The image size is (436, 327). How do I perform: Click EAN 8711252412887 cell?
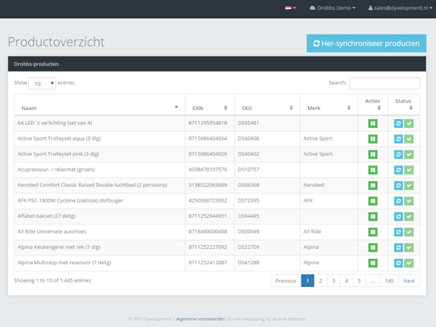210,263
